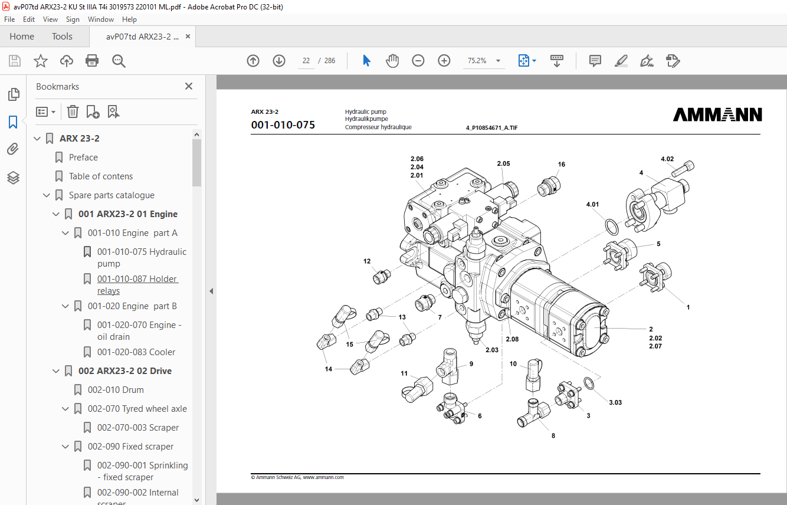This screenshot has height=505, width=787.
Task: Choose the arrow Selection tool
Action: [x=366, y=61]
